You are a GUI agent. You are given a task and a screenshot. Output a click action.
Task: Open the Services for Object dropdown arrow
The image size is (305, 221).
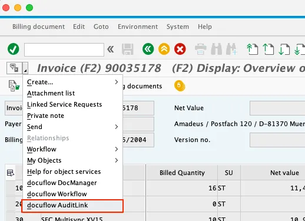[x=25, y=68]
